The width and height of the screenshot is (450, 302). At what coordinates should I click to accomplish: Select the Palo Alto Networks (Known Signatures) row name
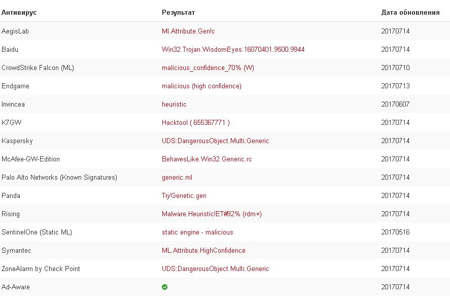click(x=59, y=178)
